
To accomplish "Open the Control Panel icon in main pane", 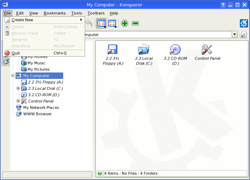I will coord(207,50).
